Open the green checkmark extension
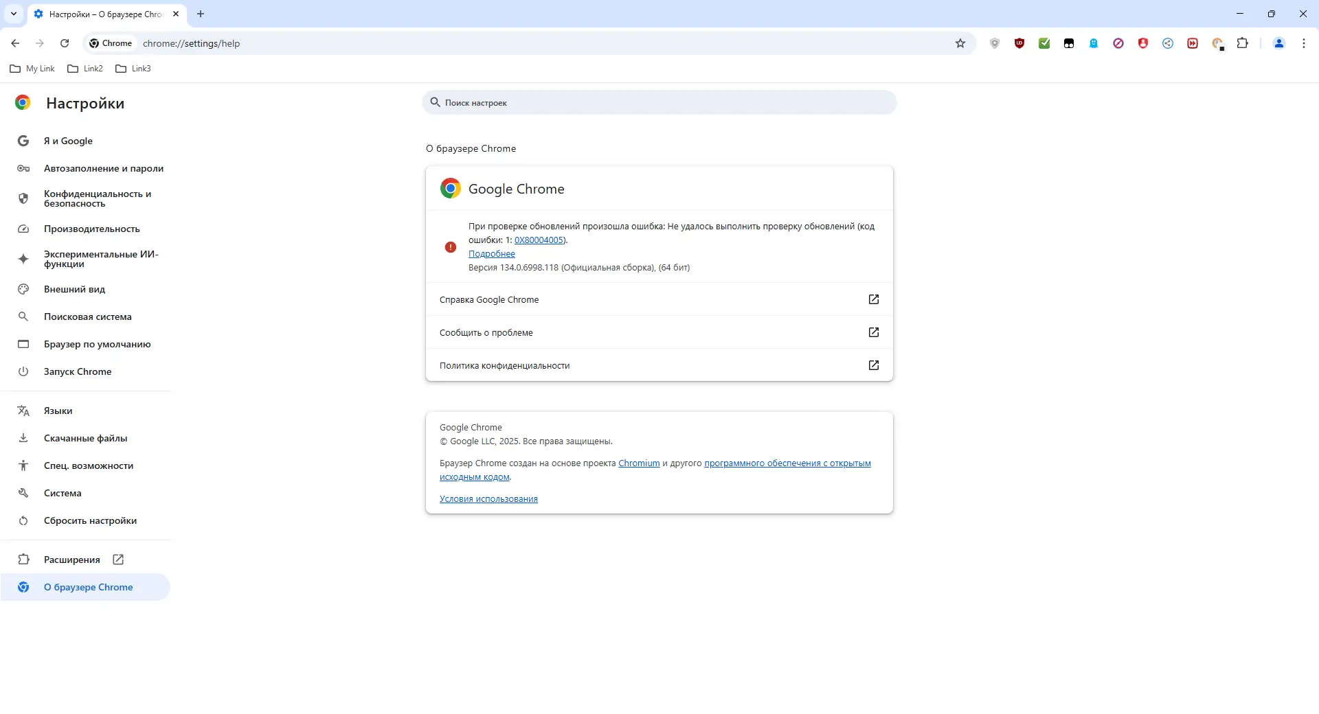Viewport: 1319px width, 714px height. [x=1044, y=43]
